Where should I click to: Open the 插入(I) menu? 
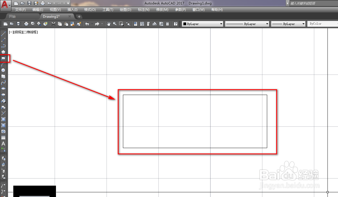point(72,10)
